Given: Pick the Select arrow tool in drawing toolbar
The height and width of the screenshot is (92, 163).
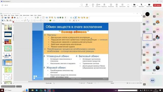Looking at the screenshot, I should tap(2, 20).
